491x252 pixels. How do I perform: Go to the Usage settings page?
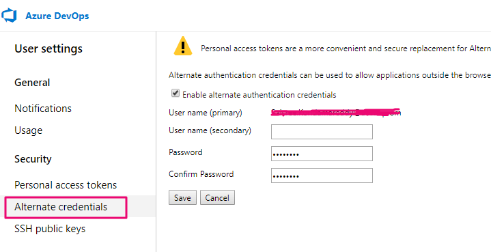click(28, 130)
